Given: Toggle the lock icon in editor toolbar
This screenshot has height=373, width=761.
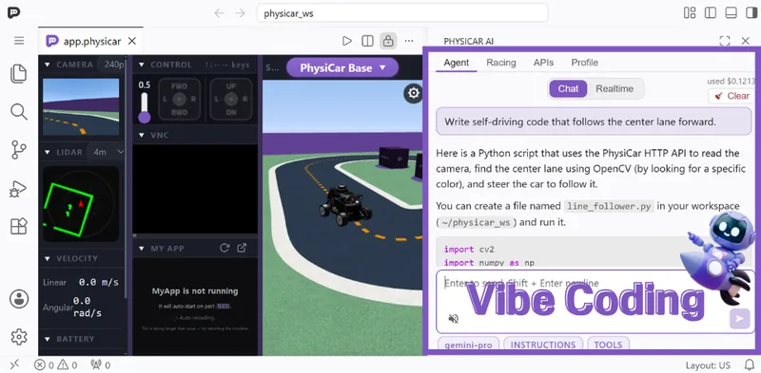Looking at the screenshot, I should (x=388, y=41).
